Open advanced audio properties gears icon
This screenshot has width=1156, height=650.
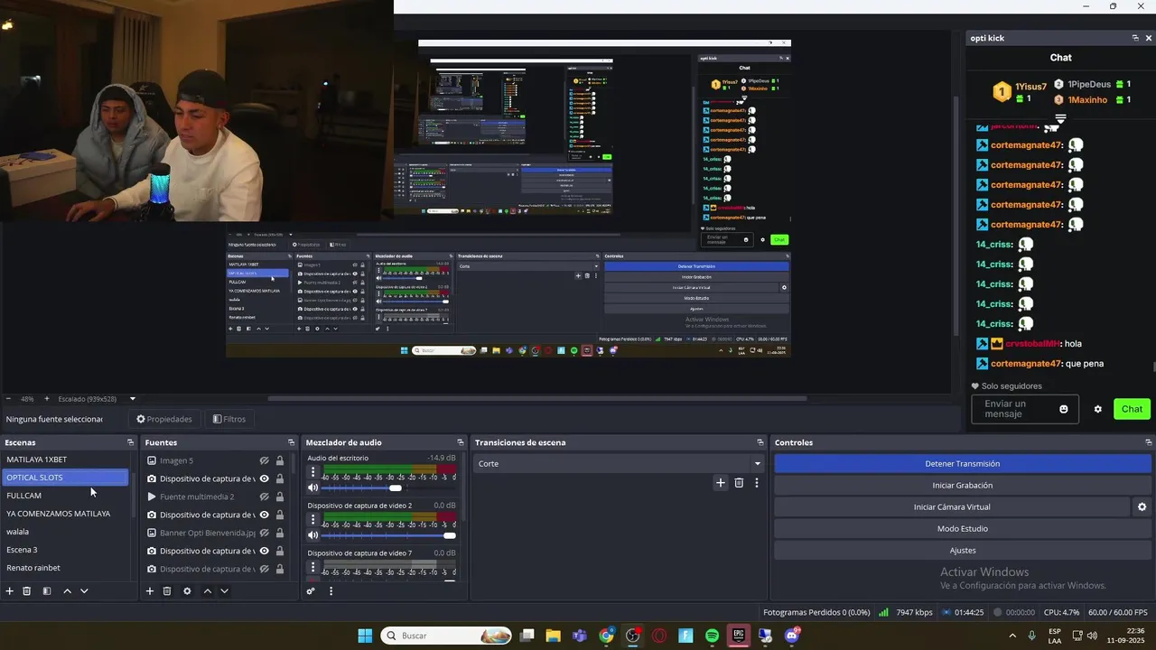pos(311,591)
